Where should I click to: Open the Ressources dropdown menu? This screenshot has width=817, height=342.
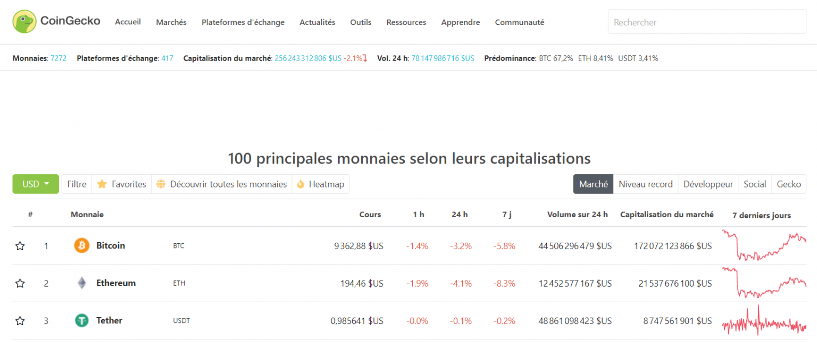point(406,22)
